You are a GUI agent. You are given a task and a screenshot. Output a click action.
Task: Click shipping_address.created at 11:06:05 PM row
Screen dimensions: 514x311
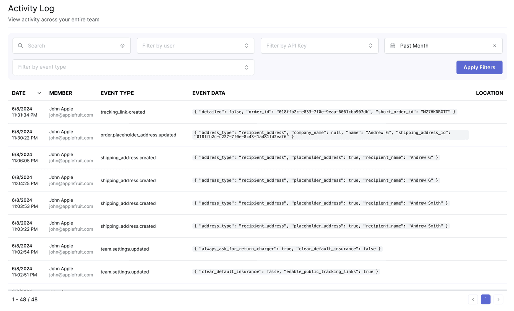pos(128,158)
